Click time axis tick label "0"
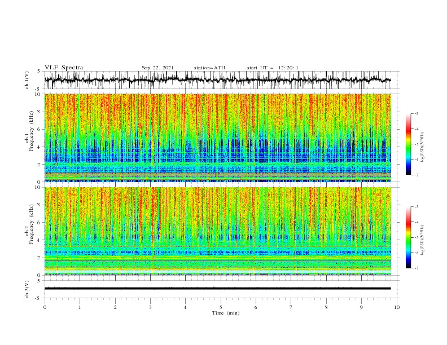Screen dimensions: 447x345 [x=45, y=307]
